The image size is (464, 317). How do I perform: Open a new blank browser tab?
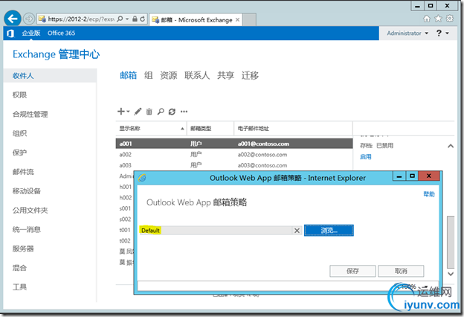tap(249, 20)
